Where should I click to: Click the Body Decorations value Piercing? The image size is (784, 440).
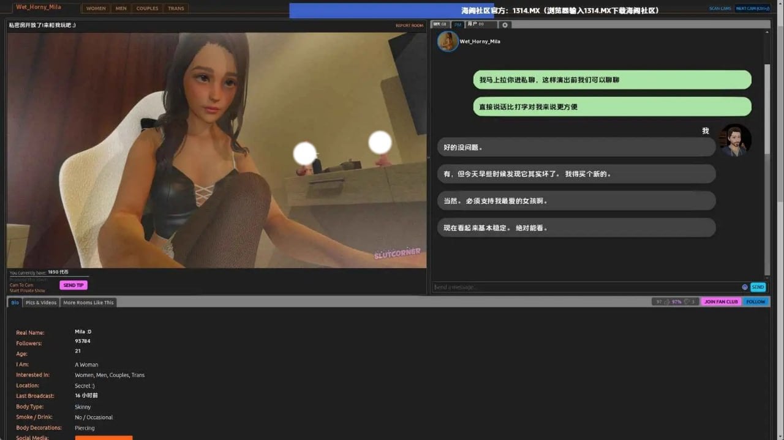pos(85,428)
